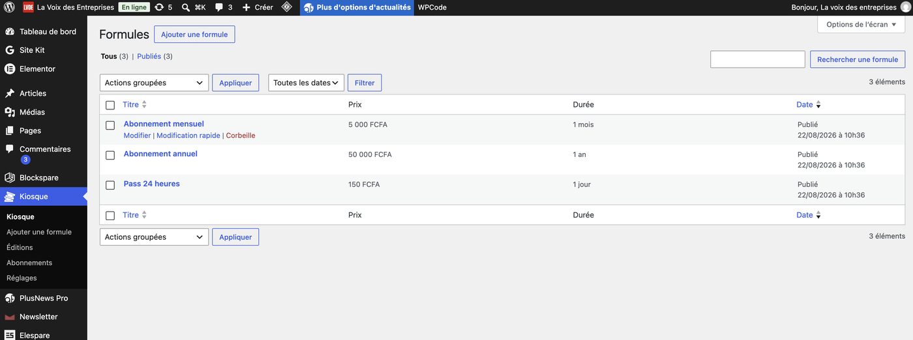Image resolution: width=913 pixels, height=340 pixels.
Task: Click the diamond-shaped icon in admin bar
Action: click(x=287, y=7)
